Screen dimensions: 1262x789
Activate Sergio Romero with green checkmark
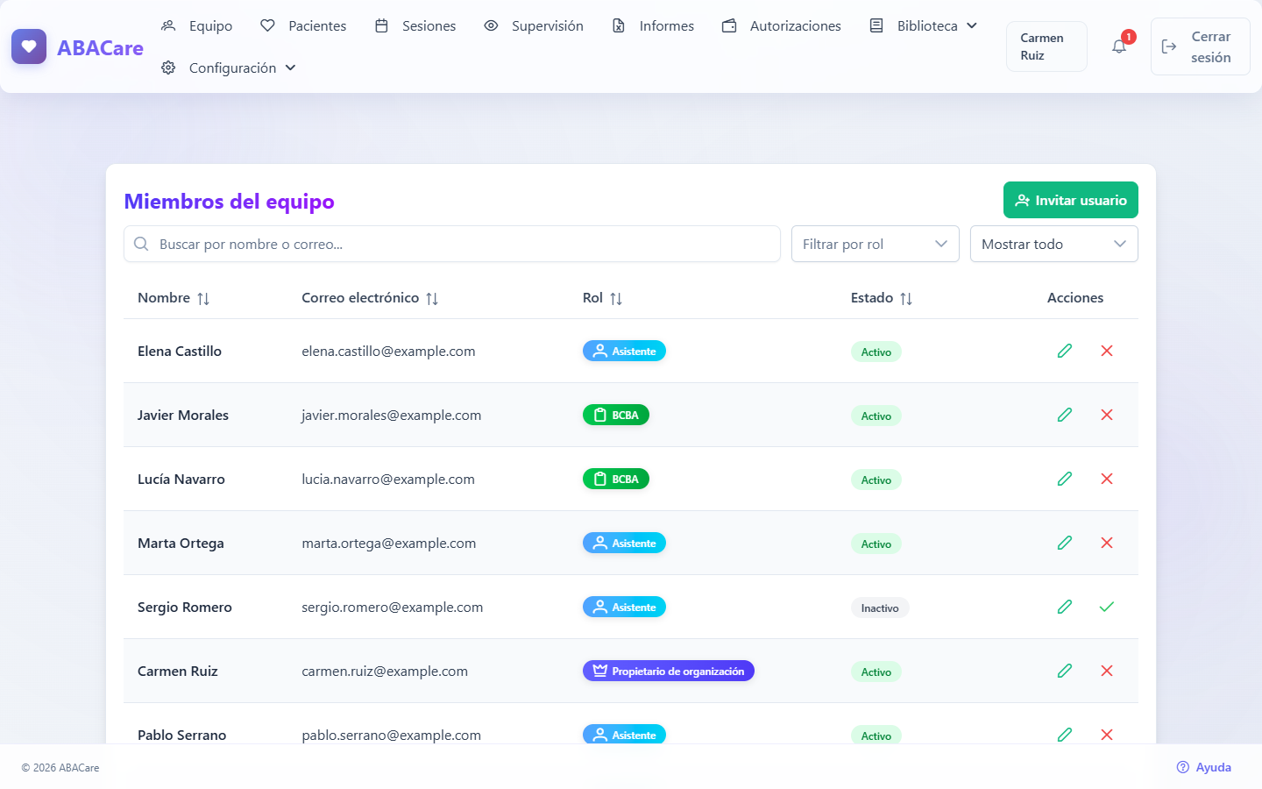tap(1107, 607)
